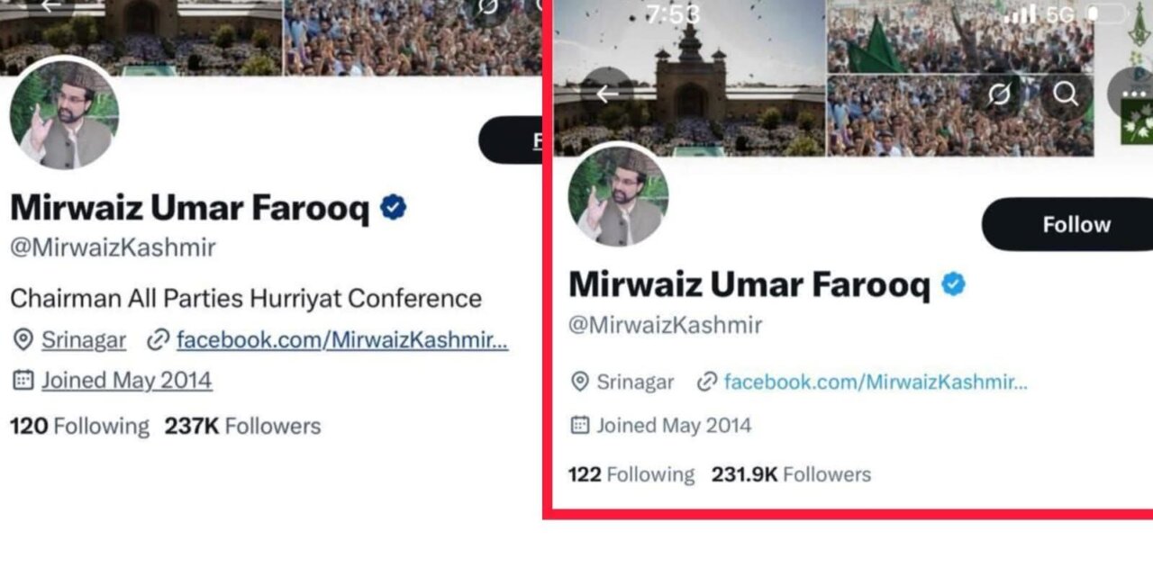Click the blue verified badge next to the name
This screenshot has height=576, width=1153.
coord(954,283)
